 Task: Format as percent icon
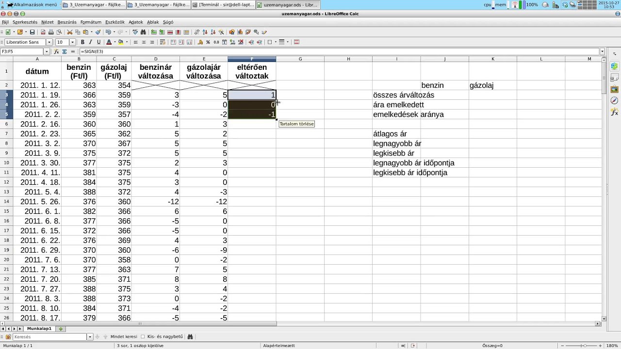tap(208, 42)
